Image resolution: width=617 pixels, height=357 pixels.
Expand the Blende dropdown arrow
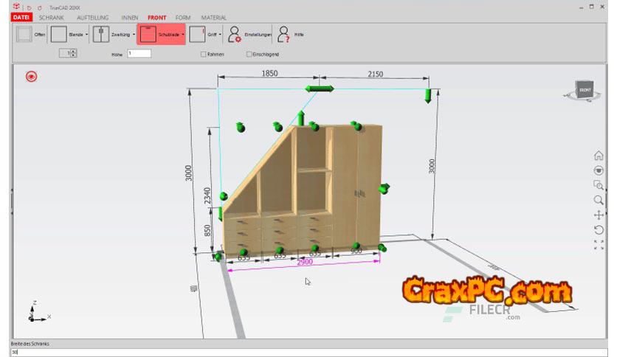(87, 34)
